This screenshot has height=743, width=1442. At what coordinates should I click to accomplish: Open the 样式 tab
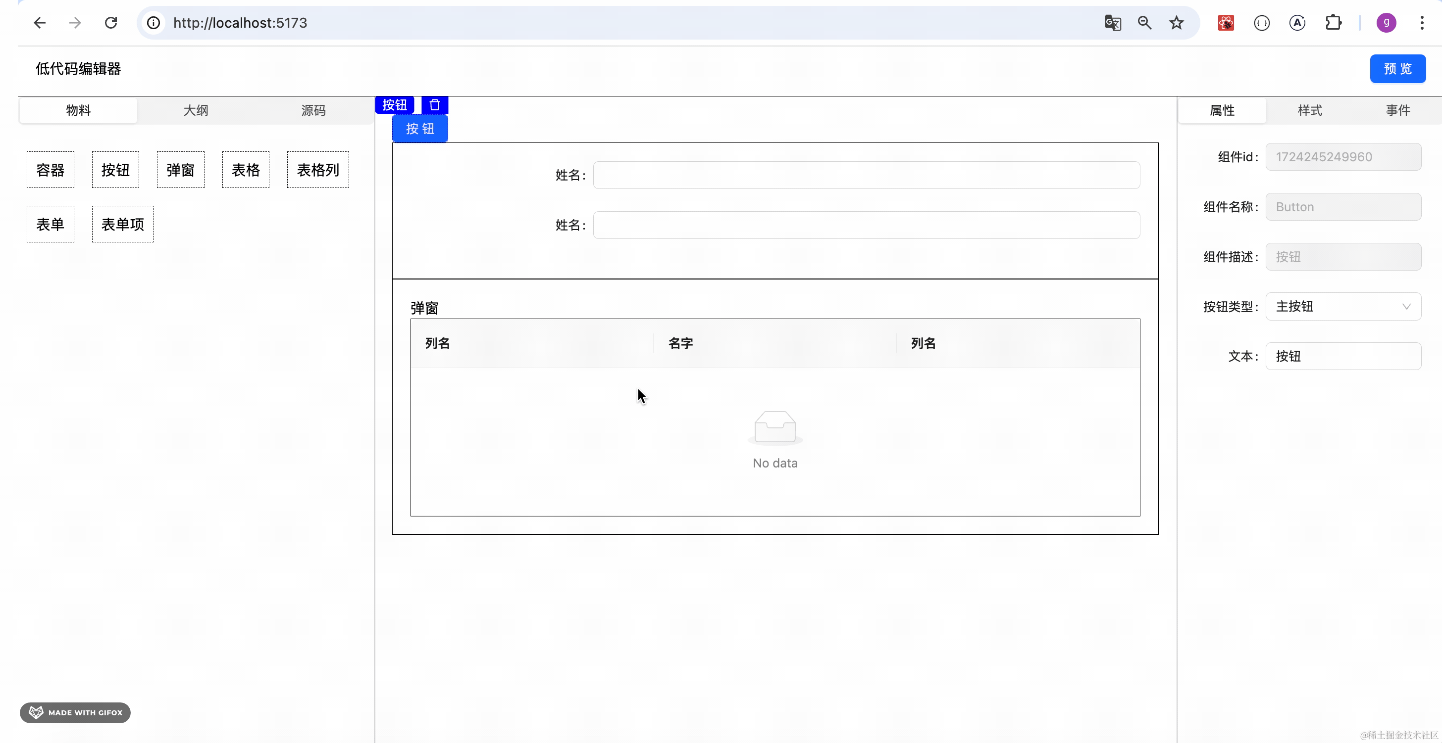tap(1310, 110)
